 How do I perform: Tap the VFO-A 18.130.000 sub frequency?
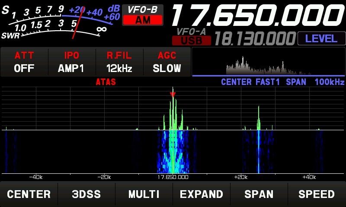[x=255, y=38]
